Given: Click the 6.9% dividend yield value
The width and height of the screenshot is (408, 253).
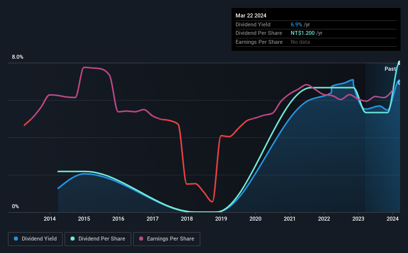Looking at the screenshot, I should click(296, 24).
